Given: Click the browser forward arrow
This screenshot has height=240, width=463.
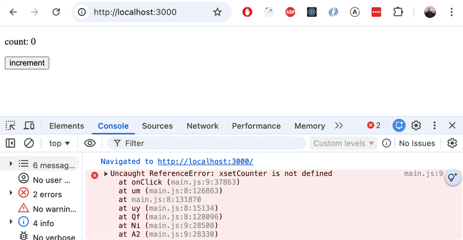Looking at the screenshot, I should pyautogui.click(x=35, y=12).
